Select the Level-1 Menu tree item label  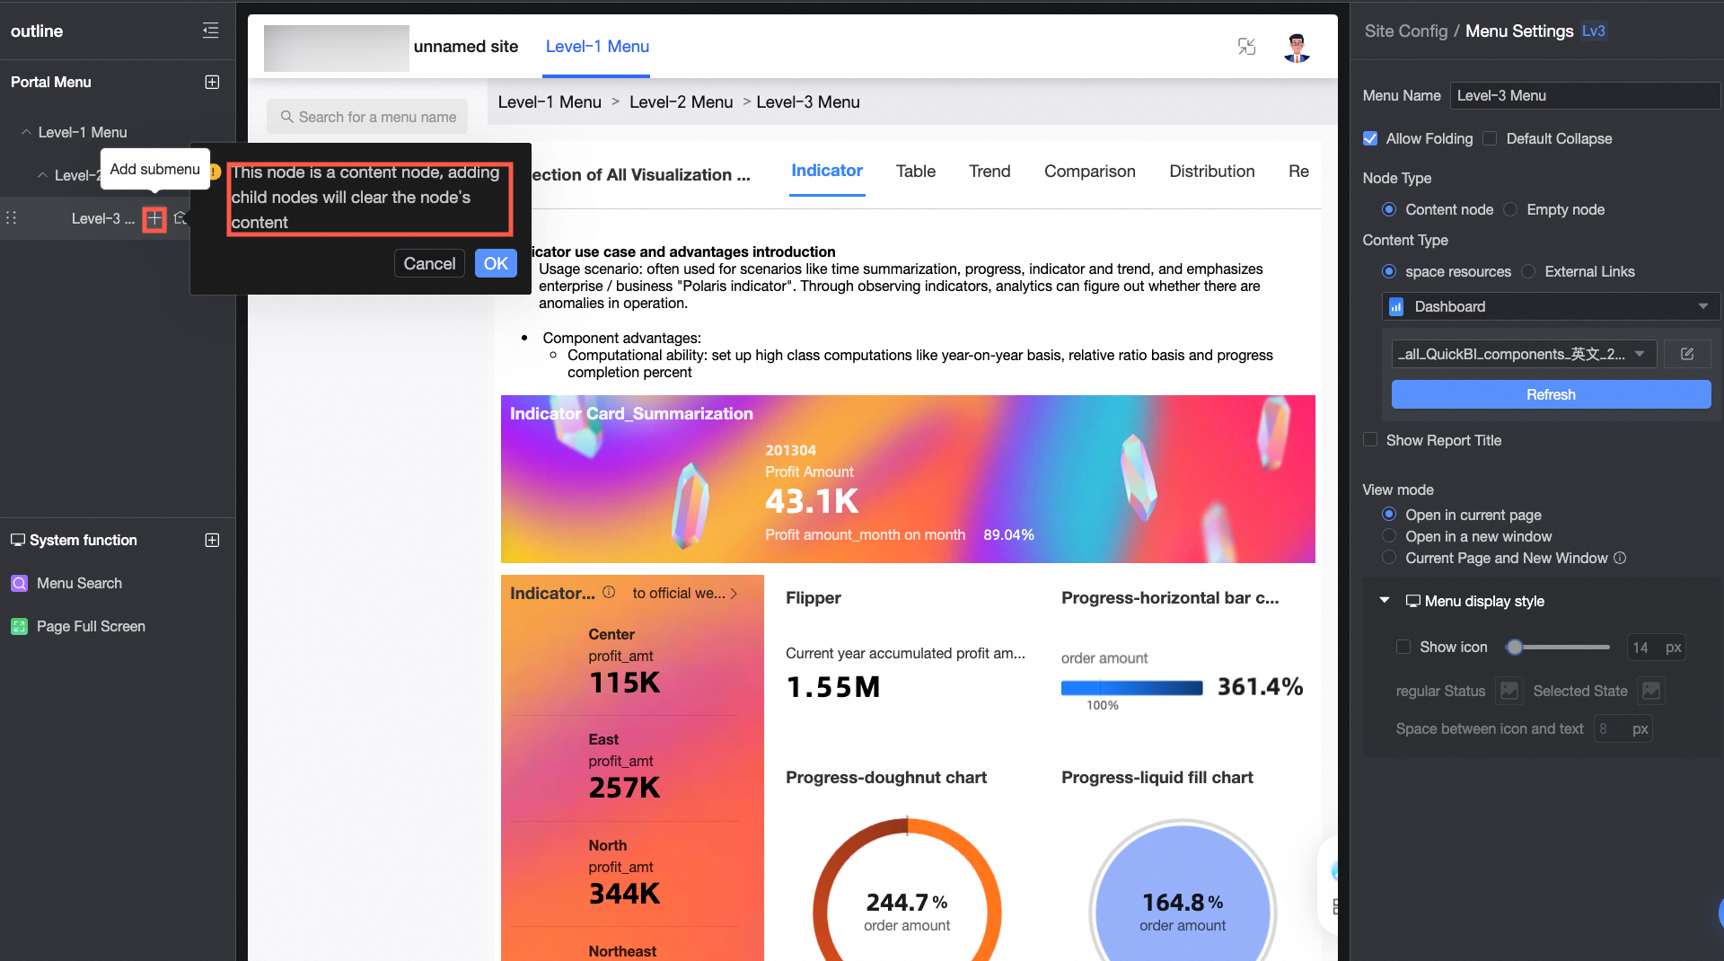83,132
